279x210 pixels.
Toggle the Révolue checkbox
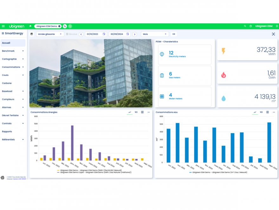tap(67, 34)
